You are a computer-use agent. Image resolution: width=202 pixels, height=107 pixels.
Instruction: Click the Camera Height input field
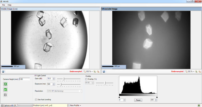[x=25, y=79]
